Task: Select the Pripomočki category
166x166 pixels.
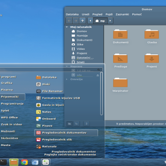Action: click(12, 97)
